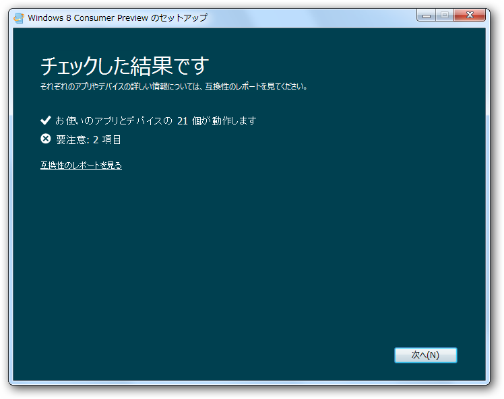Click the setup icon in the title bar
This screenshot has width=504, height=399.
pos(19,18)
